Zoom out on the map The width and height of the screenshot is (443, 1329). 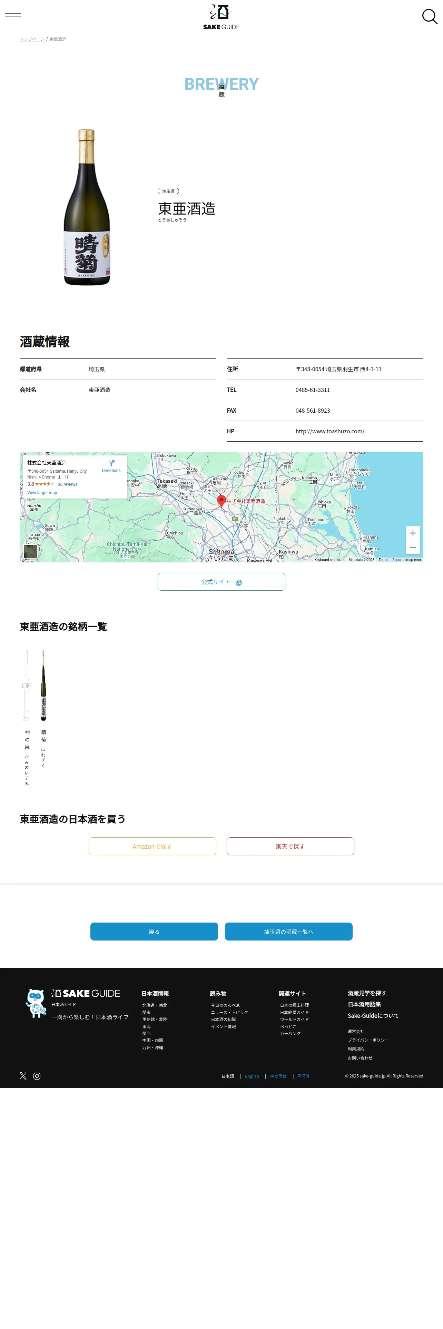pos(413,547)
